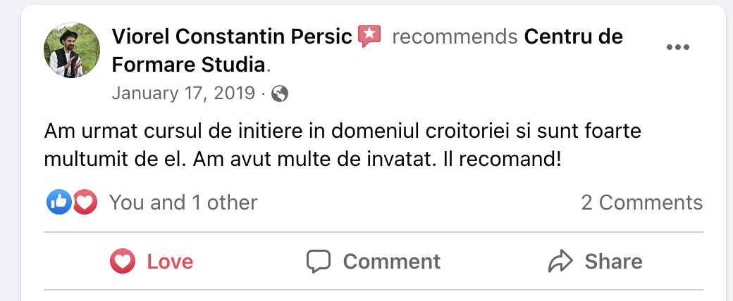Open Viorel Constantin Persic's profile picture

click(72, 51)
